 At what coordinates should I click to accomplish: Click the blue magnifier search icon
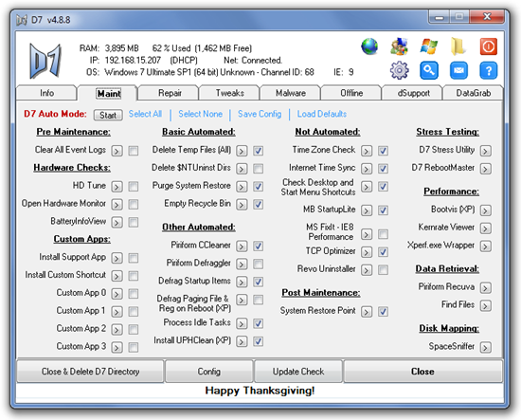coord(428,70)
